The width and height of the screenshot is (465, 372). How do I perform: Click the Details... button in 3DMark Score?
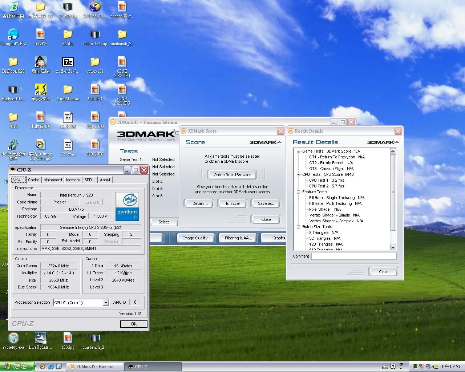(200, 203)
